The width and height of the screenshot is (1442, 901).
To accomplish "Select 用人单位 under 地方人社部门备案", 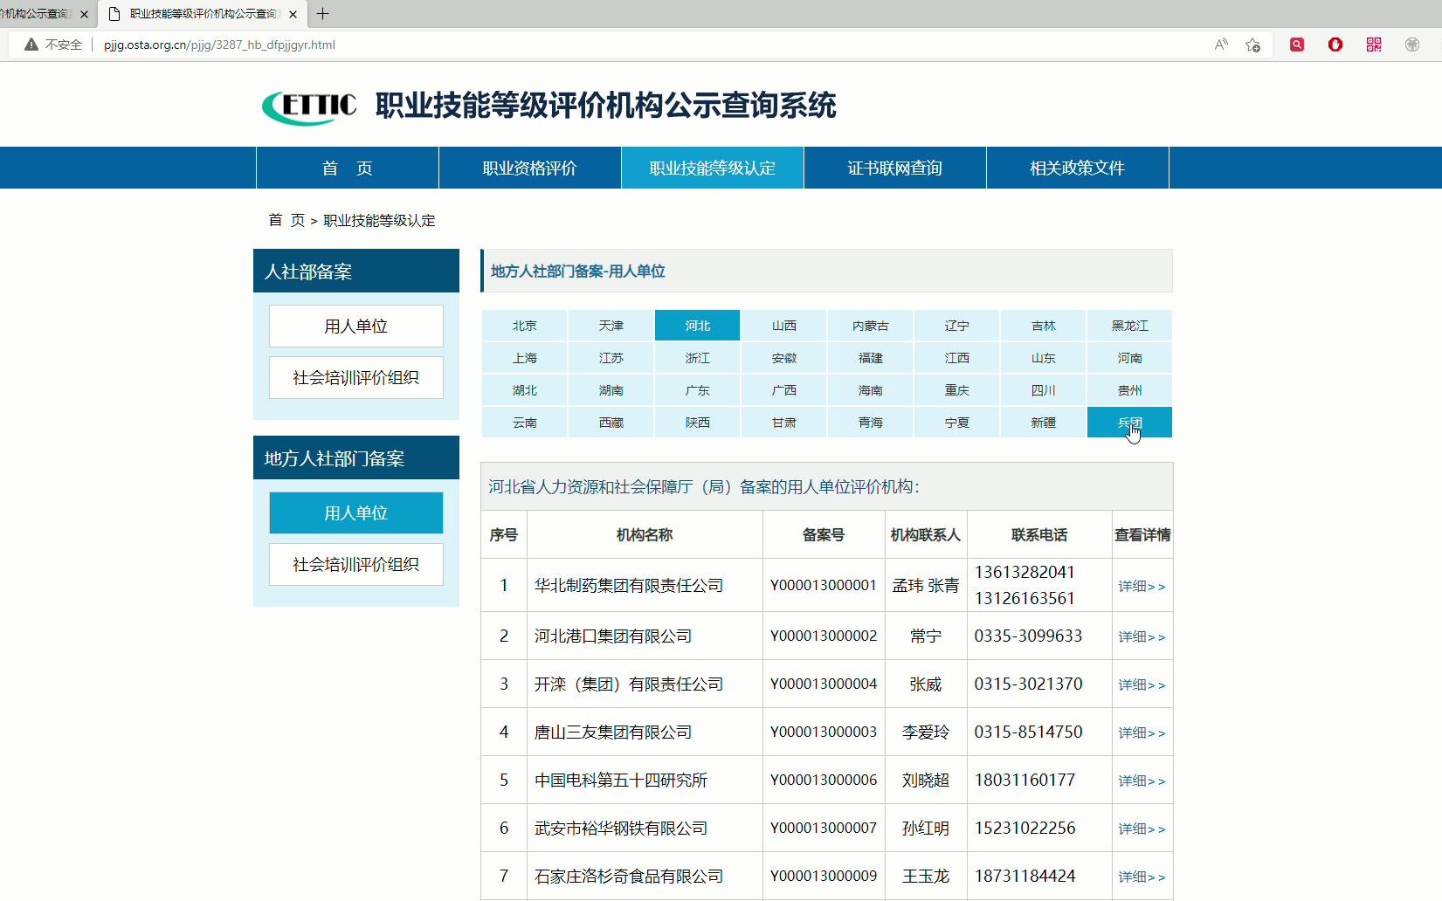I will pos(356,512).
